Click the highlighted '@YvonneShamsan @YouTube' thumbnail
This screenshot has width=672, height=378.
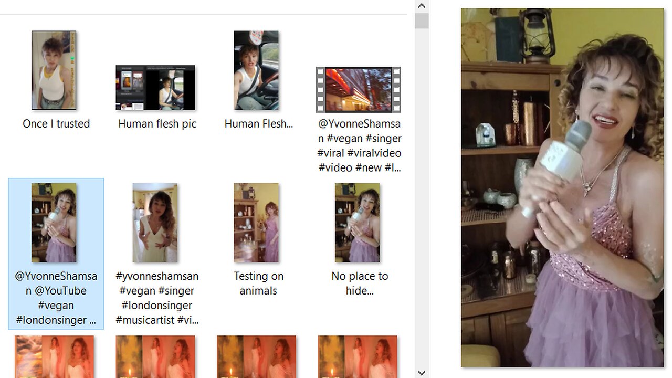[x=54, y=223]
